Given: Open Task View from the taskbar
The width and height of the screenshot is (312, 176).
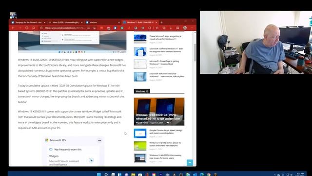Looking at the screenshot, I should [x=113, y=175].
